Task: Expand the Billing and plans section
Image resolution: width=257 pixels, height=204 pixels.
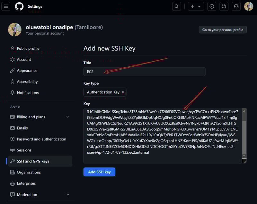Action: pyautogui.click(x=68, y=117)
